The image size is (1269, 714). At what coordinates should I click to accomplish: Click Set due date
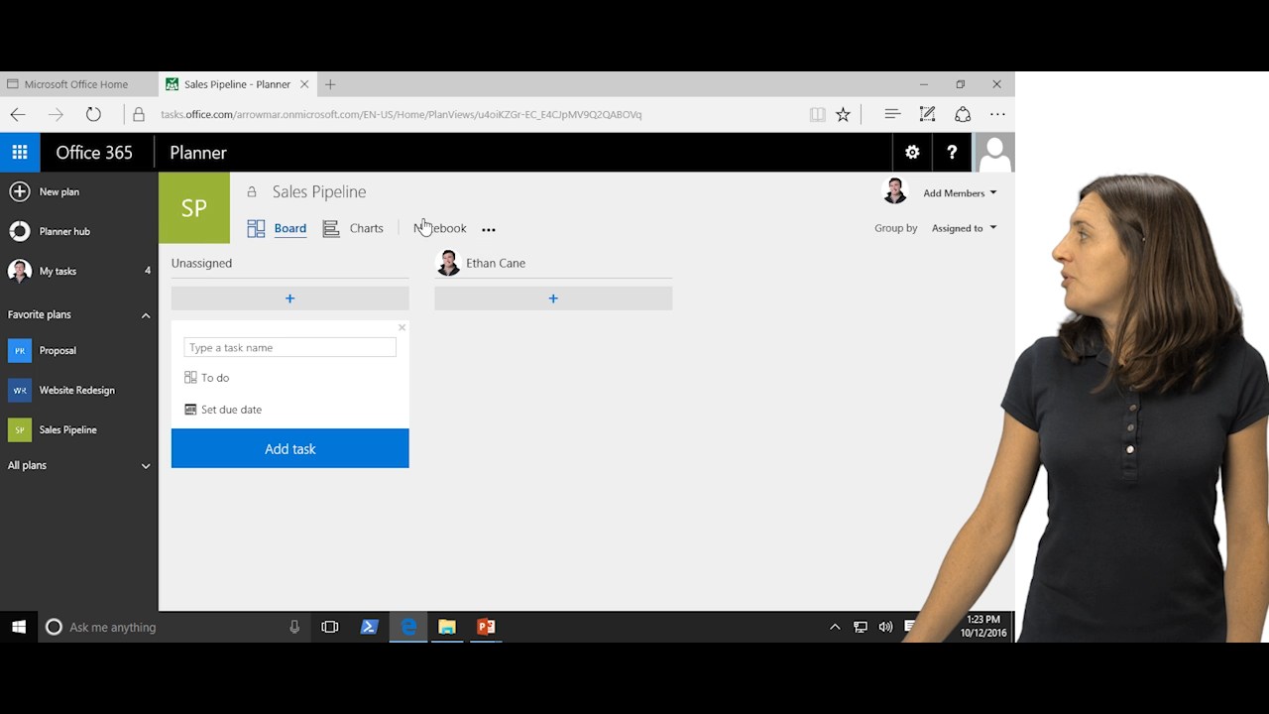click(223, 410)
